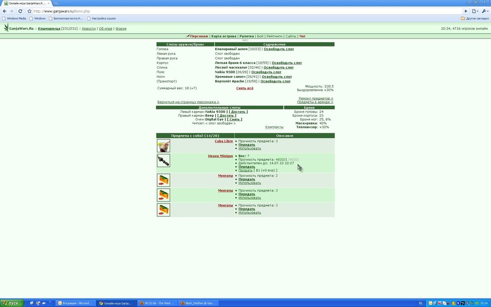491x307 pixels.
Task: Click the last Ментаты item icon
Action: [x=164, y=210]
